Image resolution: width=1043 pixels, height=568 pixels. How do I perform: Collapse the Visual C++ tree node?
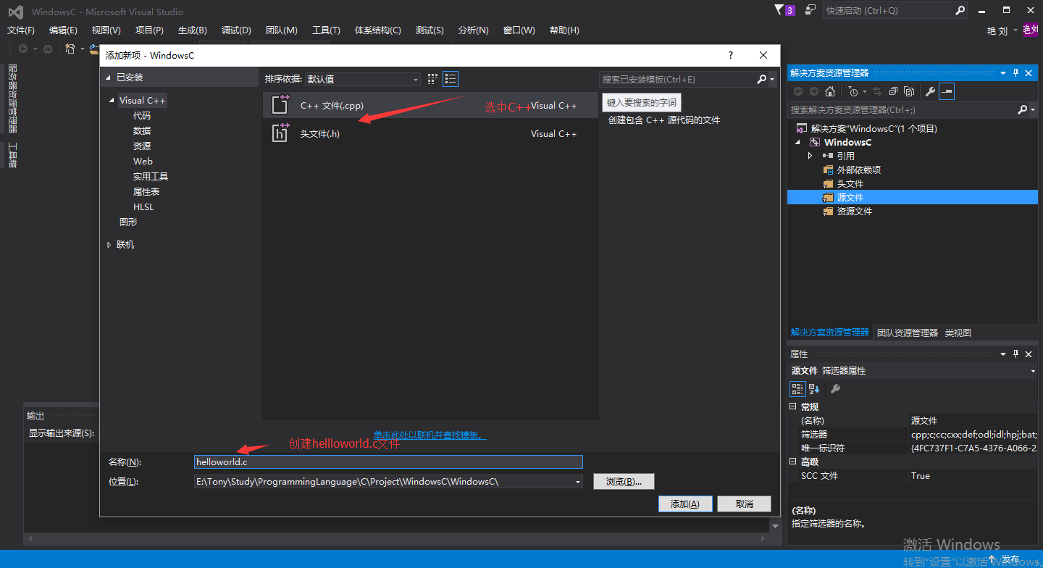(x=112, y=101)
